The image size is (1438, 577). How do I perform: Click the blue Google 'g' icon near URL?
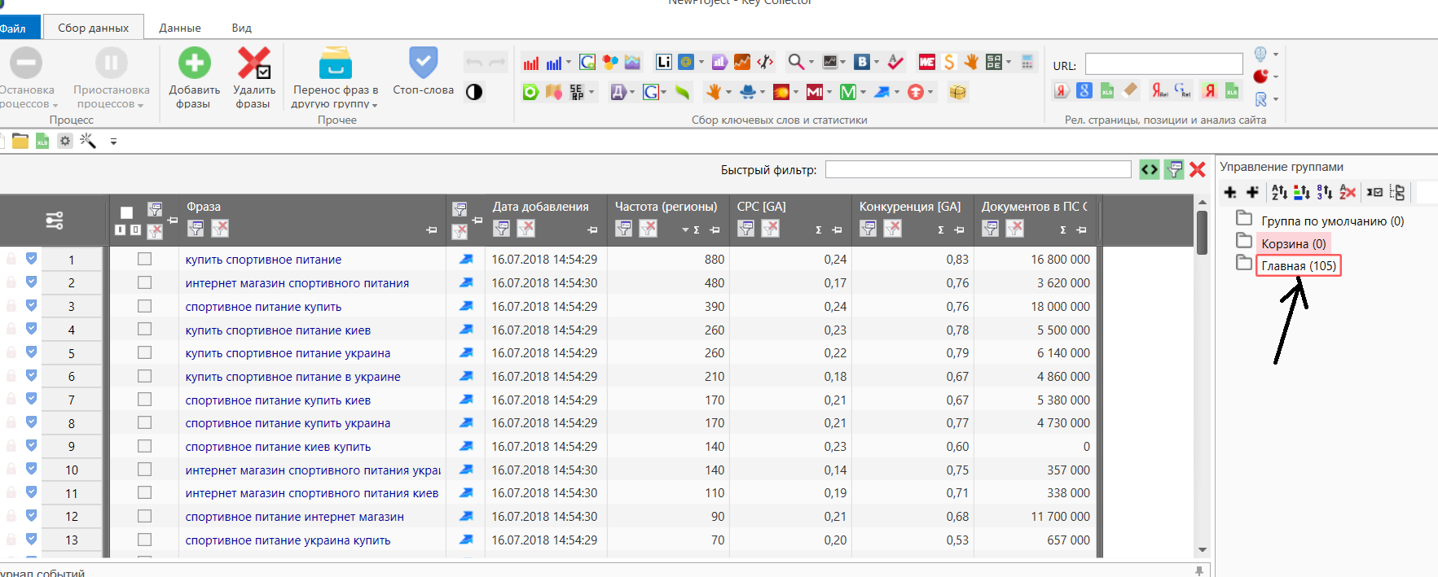click(1084, 91)
